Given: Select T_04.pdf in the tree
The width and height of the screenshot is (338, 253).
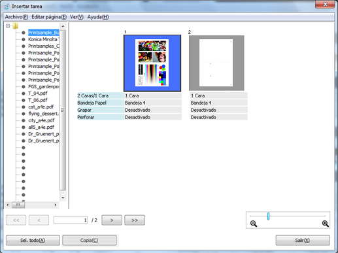Looking at the screenshot, I should coord(38,93).
